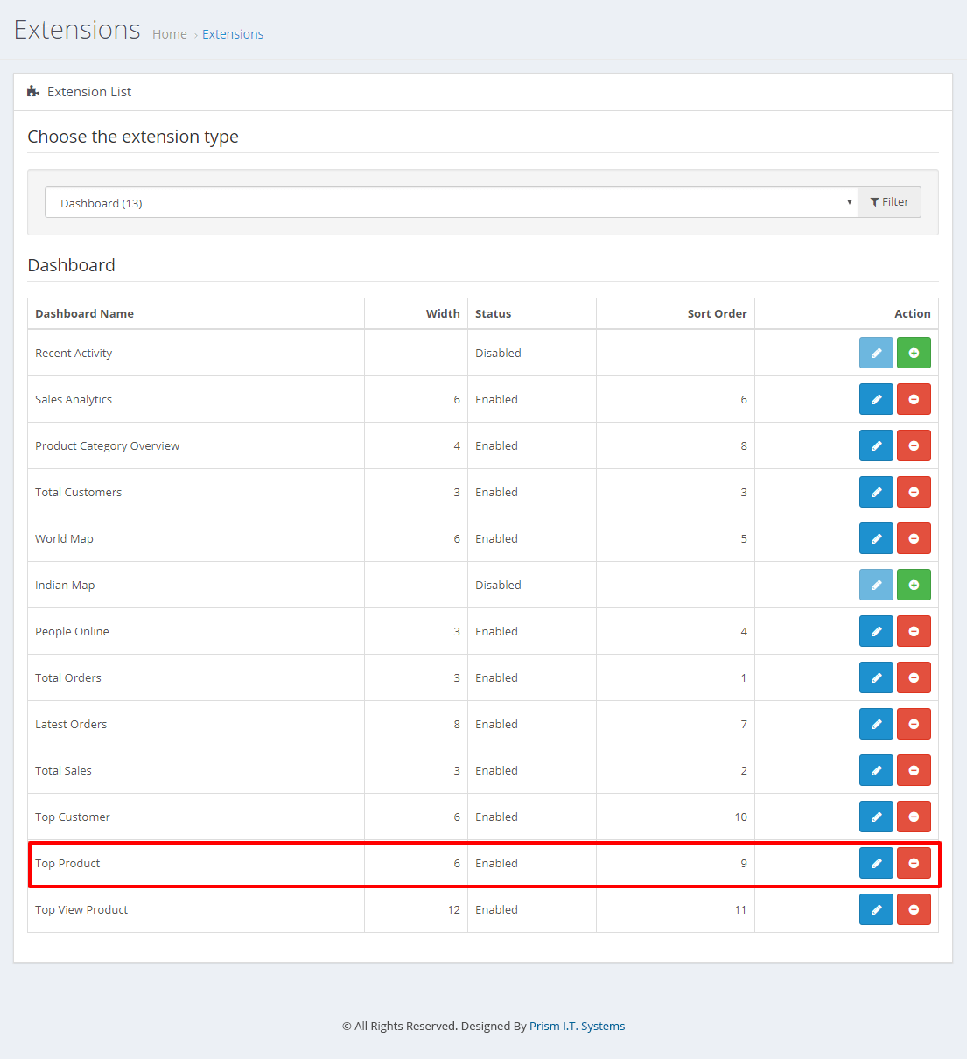Click the Filter button

[x=889, y=202]
